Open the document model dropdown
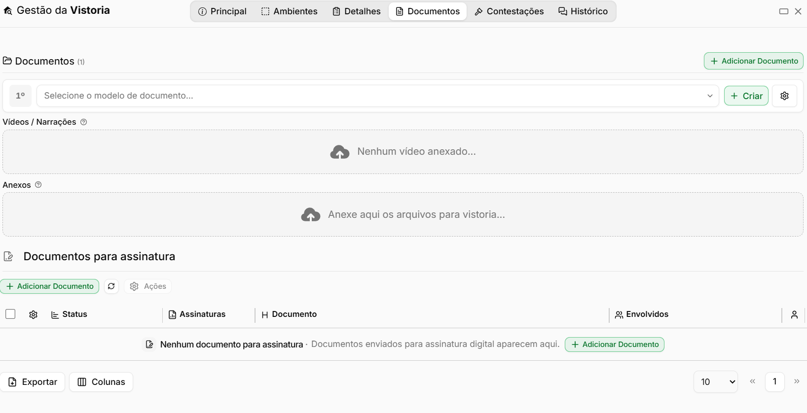807x413 pixels. 377,96
